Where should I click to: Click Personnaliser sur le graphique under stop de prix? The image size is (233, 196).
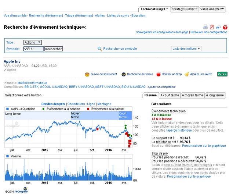click(189, 177)
